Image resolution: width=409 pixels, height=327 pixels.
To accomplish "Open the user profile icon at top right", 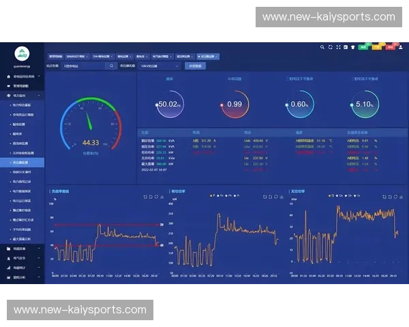I will point(399,47).
